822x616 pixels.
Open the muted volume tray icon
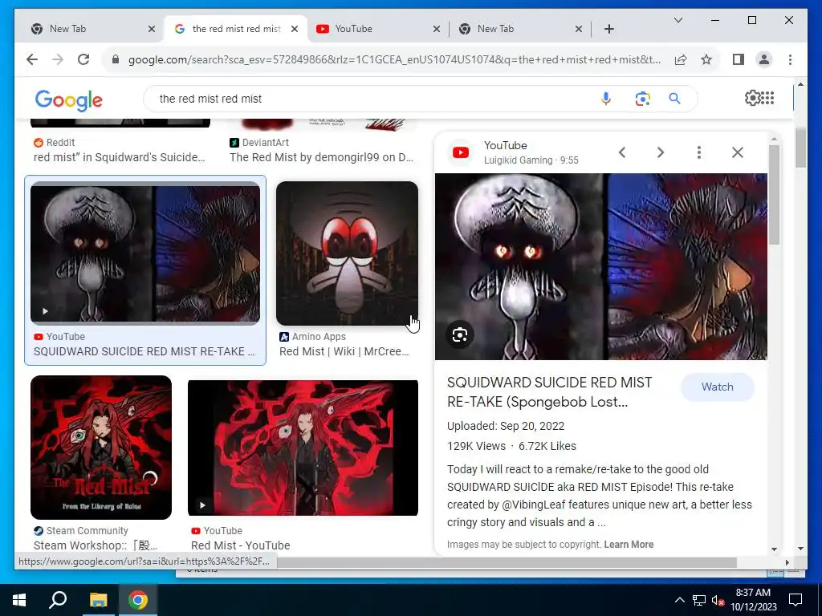pos(718,600)
